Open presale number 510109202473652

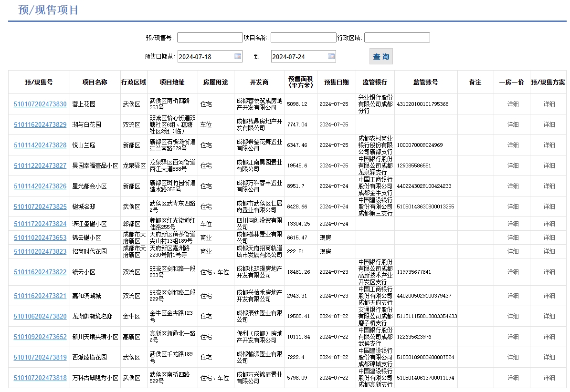click(x=40, y=337)
